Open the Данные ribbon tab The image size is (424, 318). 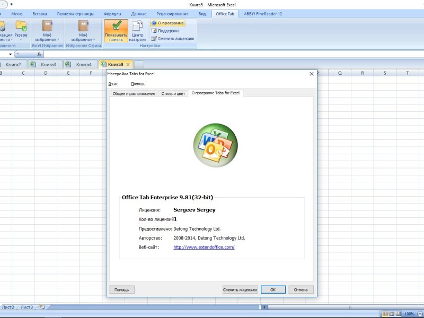point(139,14)
